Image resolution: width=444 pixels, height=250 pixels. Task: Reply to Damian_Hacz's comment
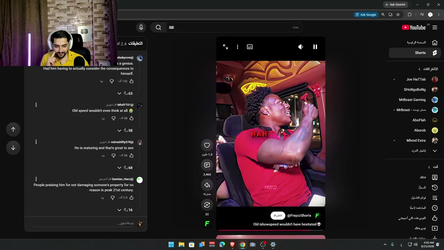(102, 198)
